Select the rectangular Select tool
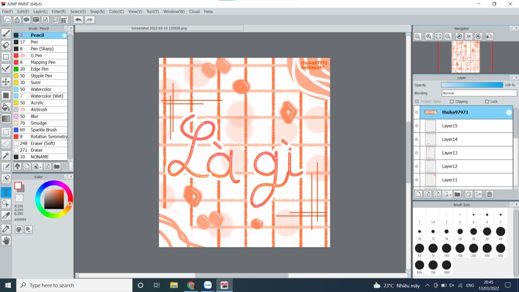 6,132
